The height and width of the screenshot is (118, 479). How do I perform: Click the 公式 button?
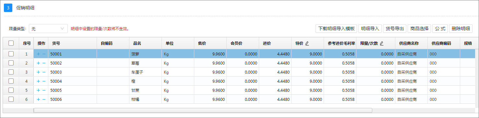click(x=440, y=29)
